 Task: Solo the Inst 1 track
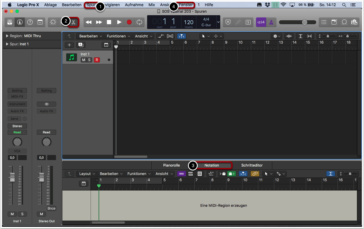tap(89, 60)
